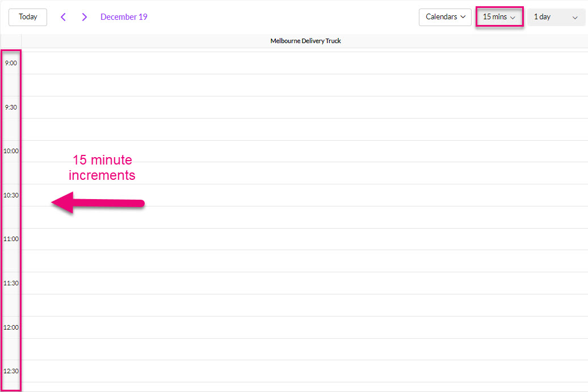Click the 10:30 time label

11,195
